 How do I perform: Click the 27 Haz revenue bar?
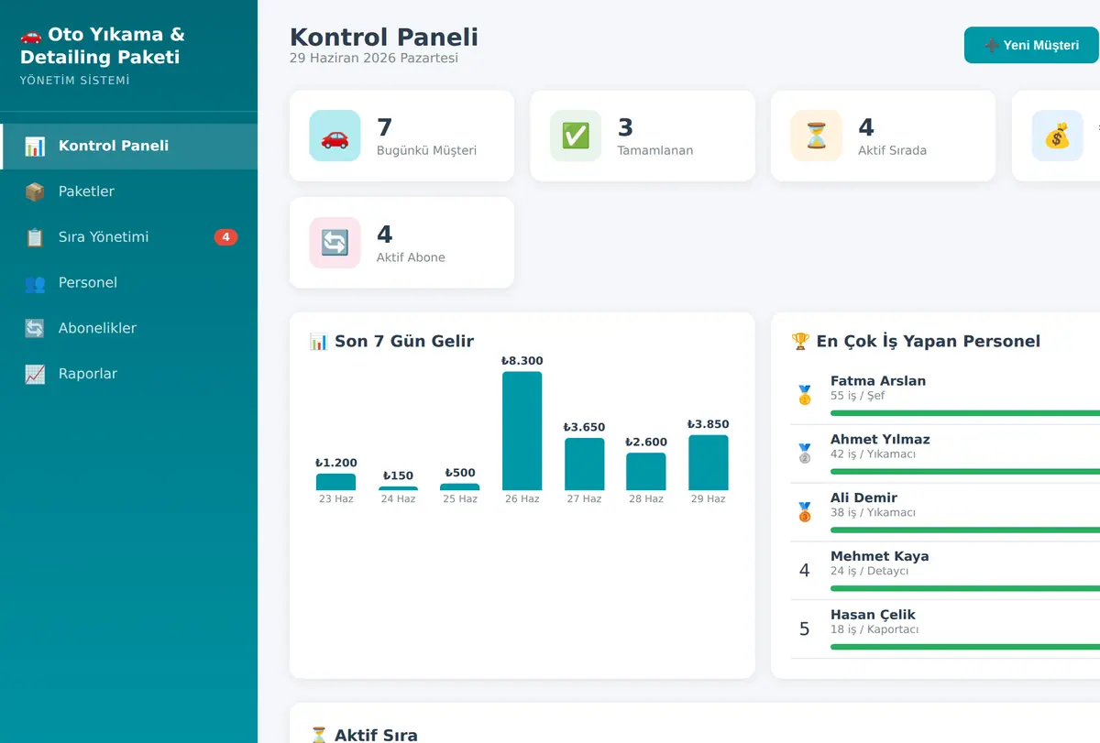tap(585, 464)
